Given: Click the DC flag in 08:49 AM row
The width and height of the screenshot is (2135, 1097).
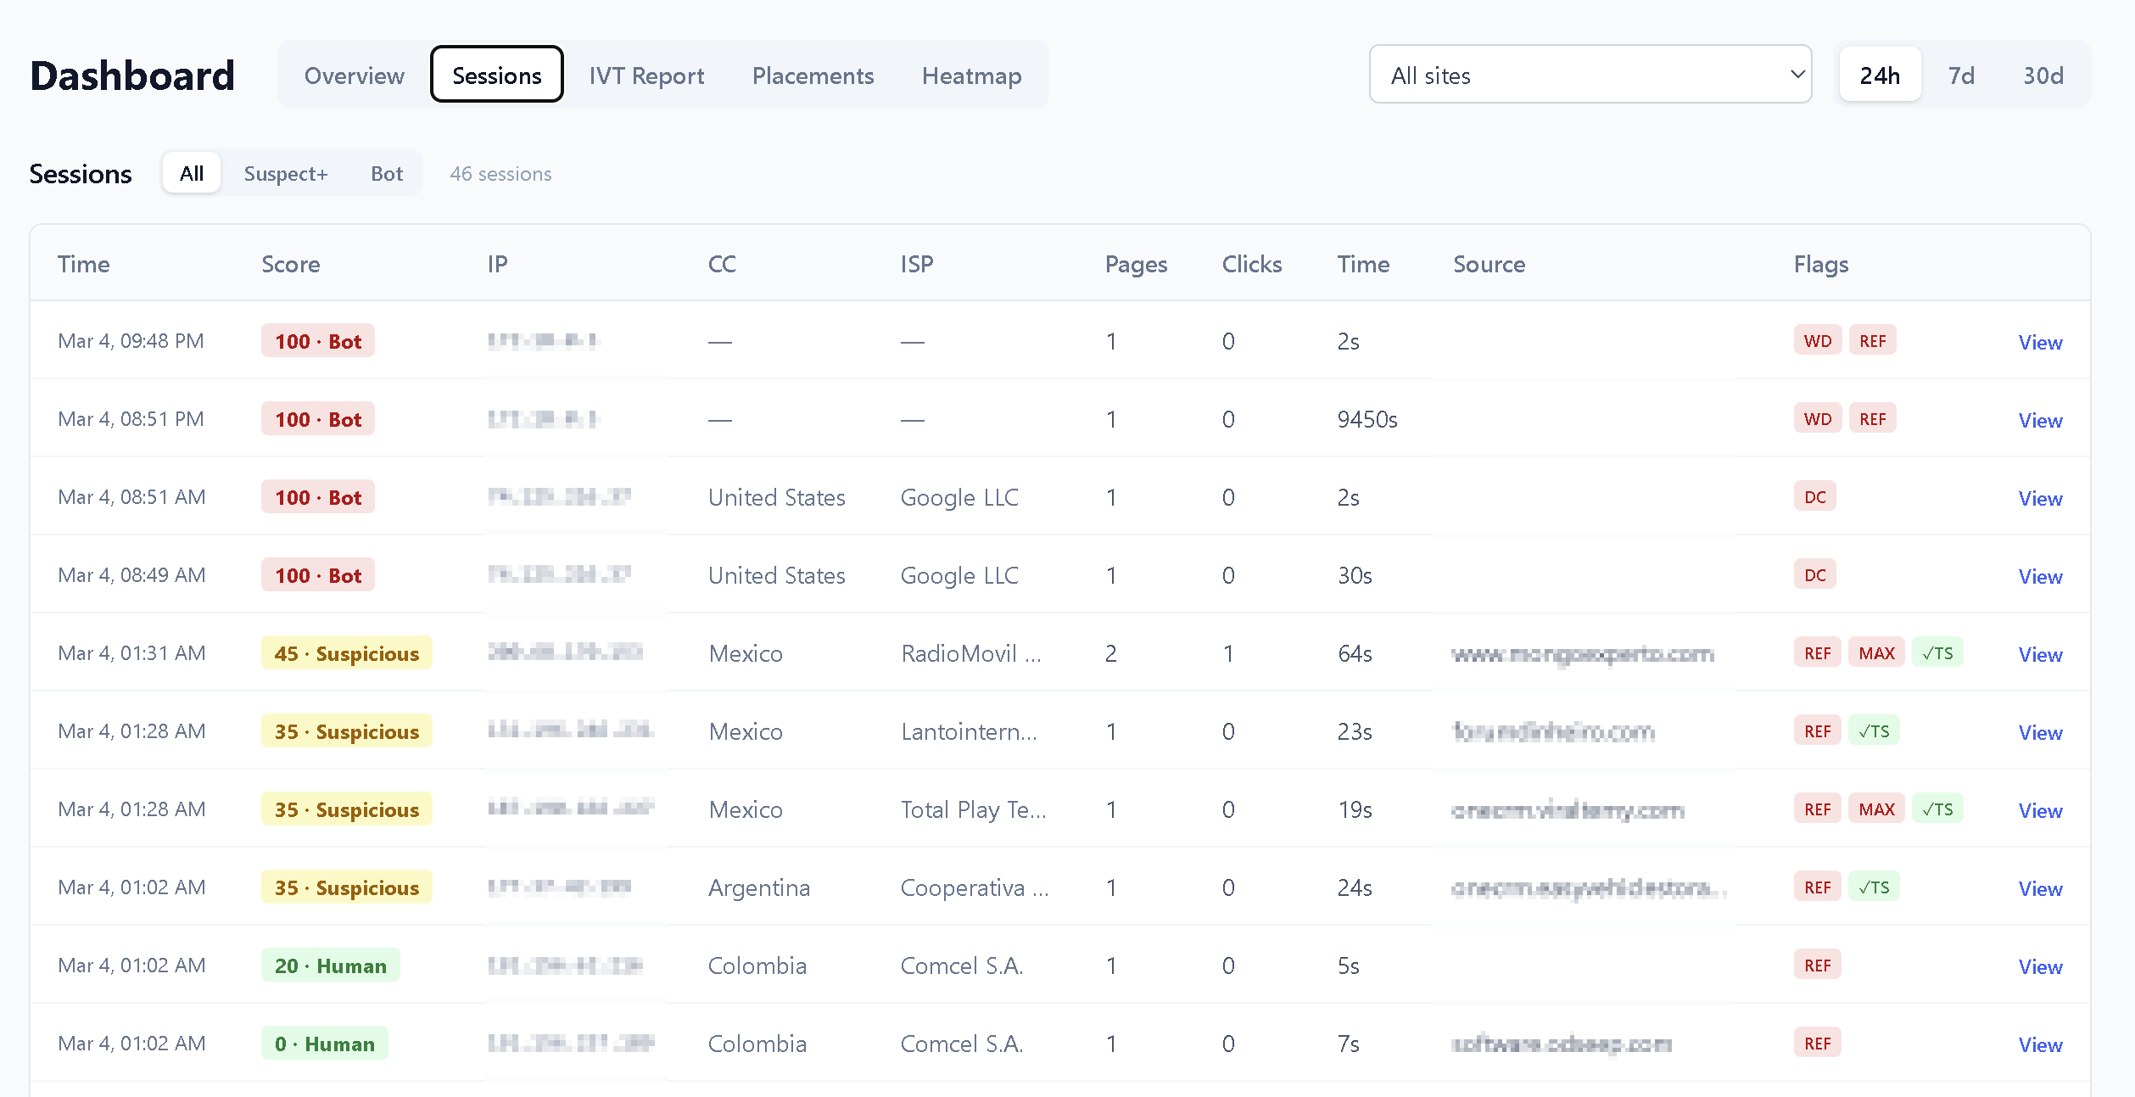Looking at the screenshot, I should (x=1814, y=574).
